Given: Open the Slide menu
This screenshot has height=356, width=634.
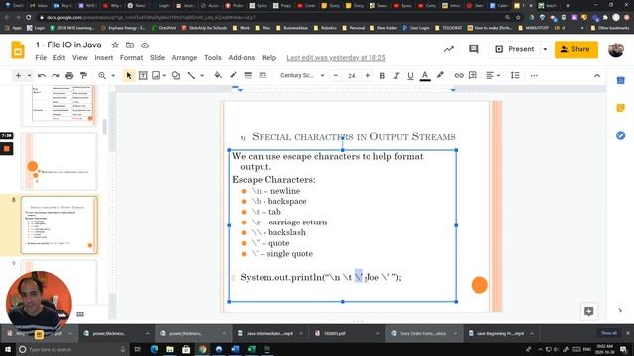Looking at the screenshot, I should [x=158, y=58].
